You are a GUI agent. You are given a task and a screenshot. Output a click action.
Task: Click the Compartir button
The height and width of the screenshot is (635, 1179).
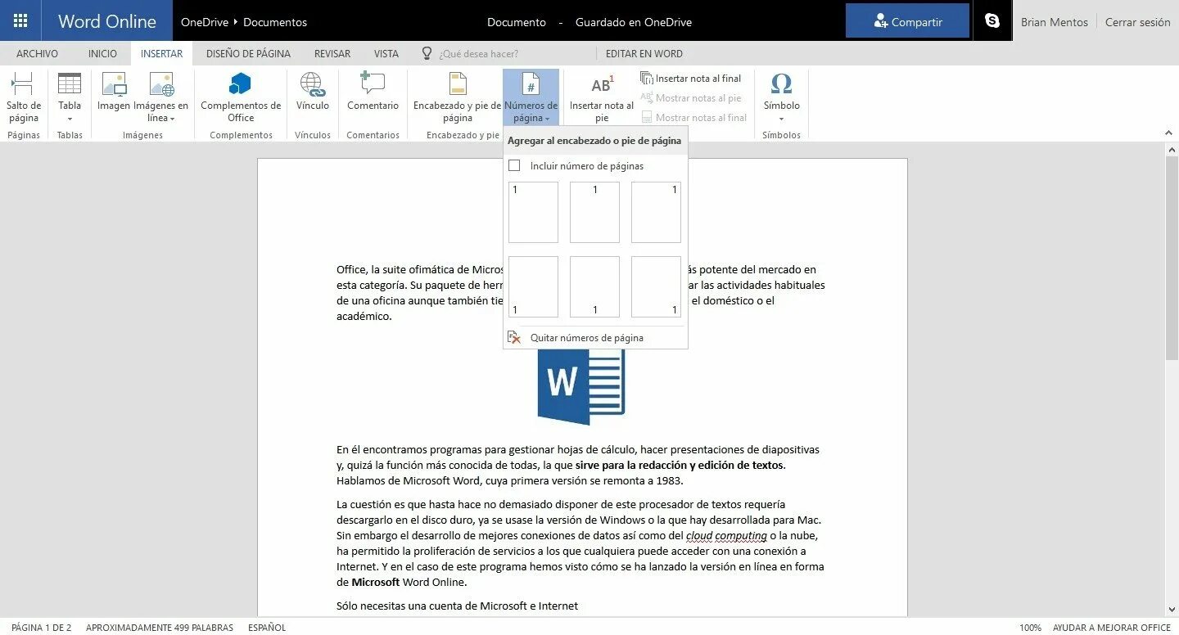pyautogui.click(x=907, y=21)
